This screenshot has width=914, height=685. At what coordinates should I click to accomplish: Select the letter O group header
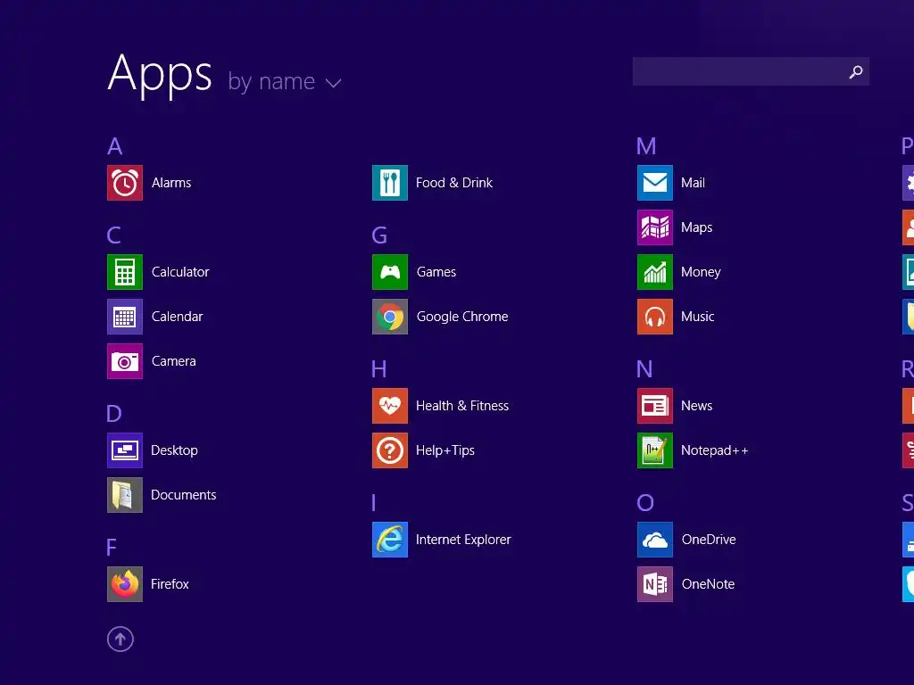645,503
